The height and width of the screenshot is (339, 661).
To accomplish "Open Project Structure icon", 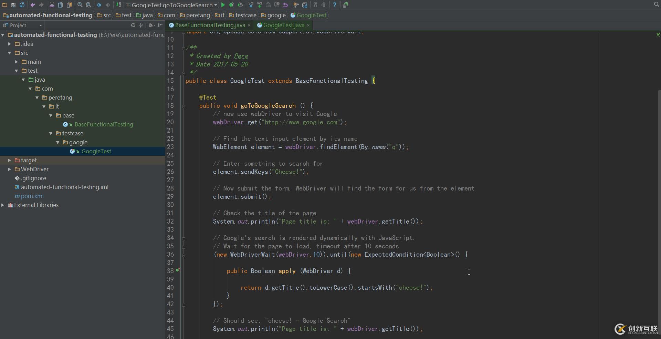I will (305, 5).
